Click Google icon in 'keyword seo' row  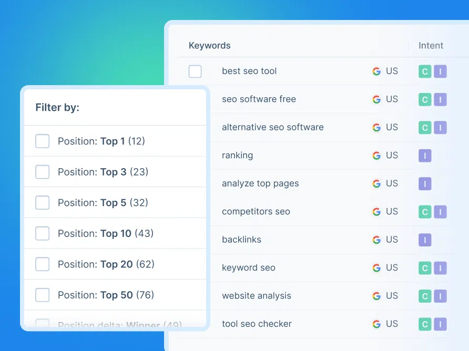[376, 268]
